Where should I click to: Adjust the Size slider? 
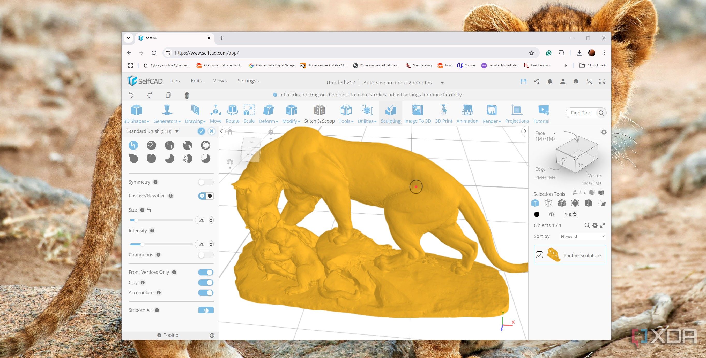(x=161, y=220)
